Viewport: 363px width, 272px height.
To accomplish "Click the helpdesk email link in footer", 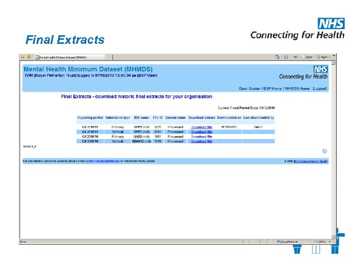I will coord(103,161).
